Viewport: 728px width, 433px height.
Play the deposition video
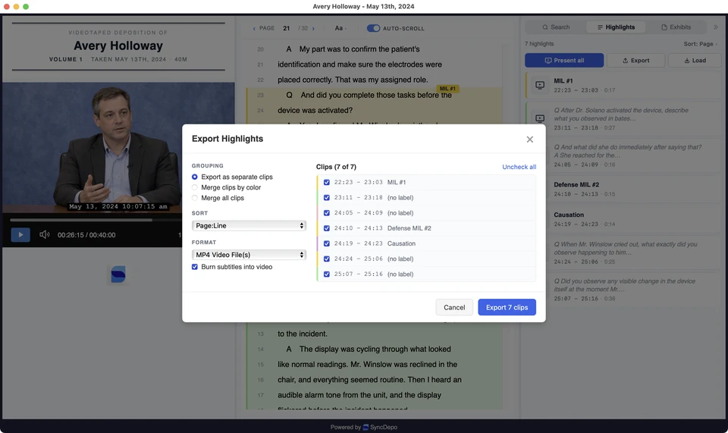tap(20, 235)
